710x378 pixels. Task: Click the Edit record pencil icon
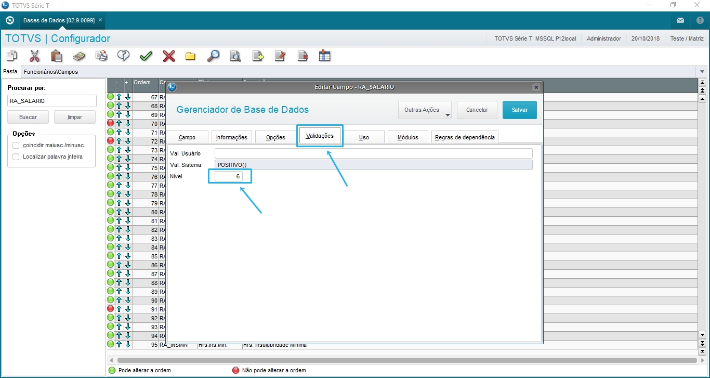click(x=280, y=56)
